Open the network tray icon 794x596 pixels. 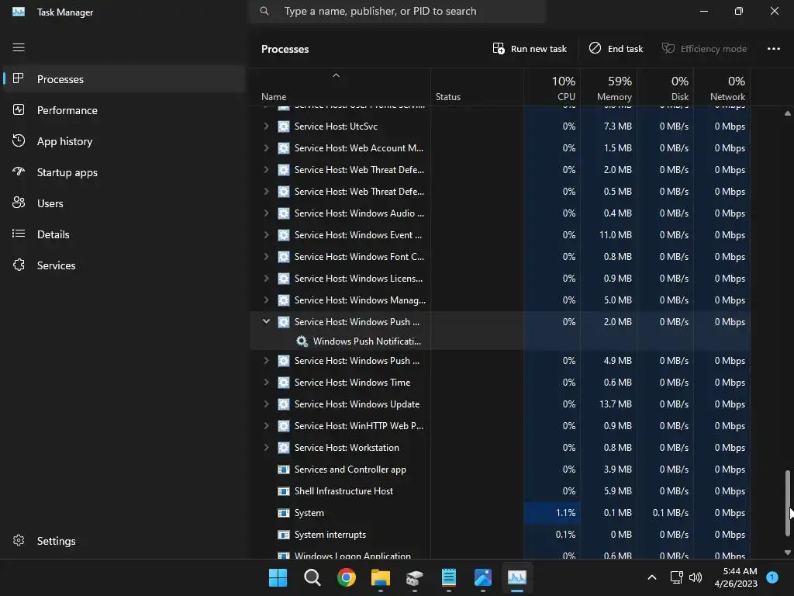tap(676, 577)
